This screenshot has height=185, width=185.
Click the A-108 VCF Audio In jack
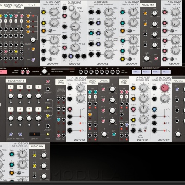(x=98, y=44)
